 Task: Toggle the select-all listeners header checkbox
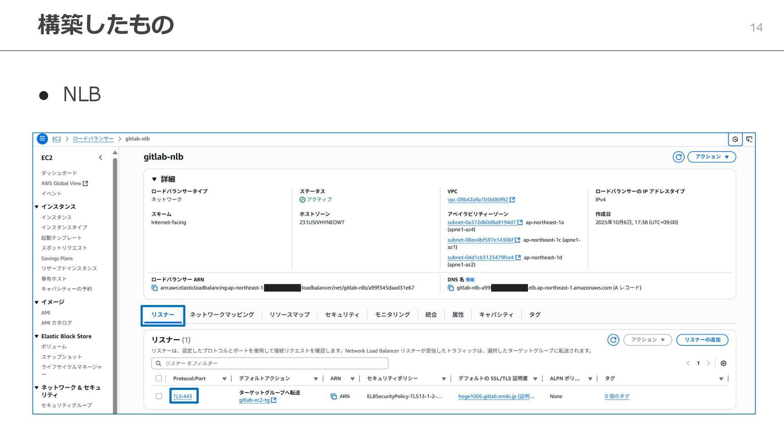tap(159, 379)
